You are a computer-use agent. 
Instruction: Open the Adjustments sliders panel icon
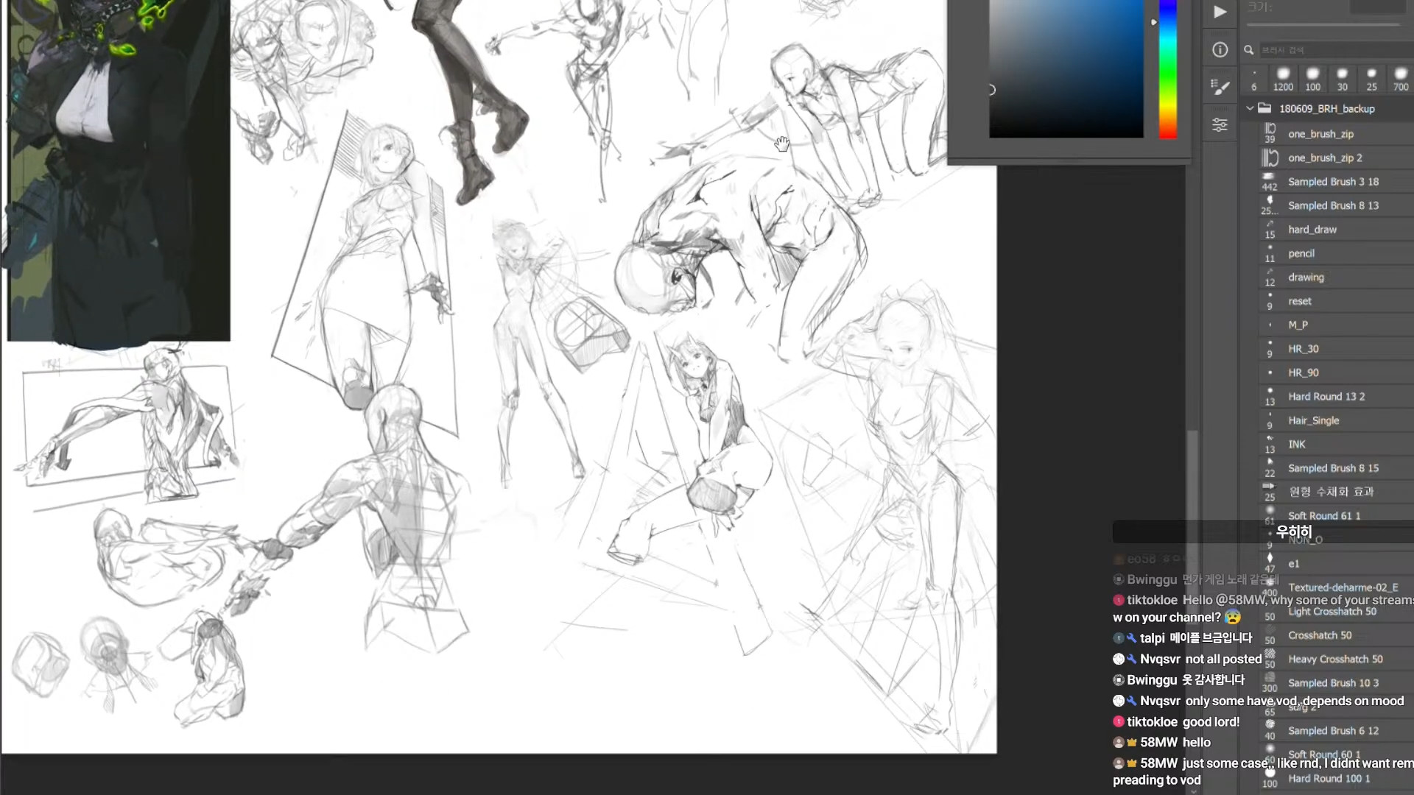(x=1220, y=124)
